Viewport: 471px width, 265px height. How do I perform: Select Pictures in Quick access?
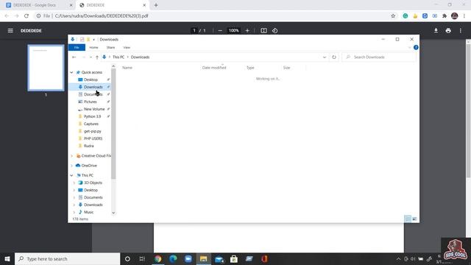click(x=90, y=102)
